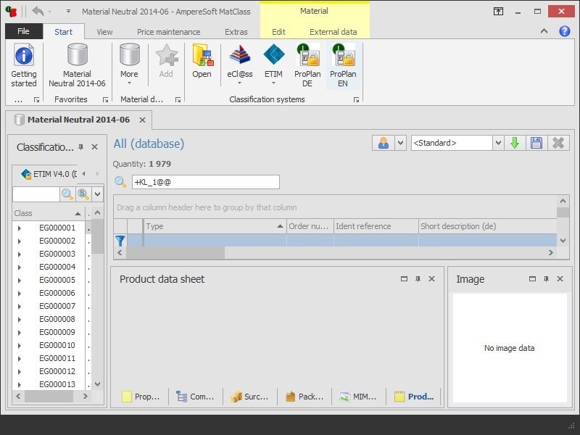
Task: Open the Getting started info icon
Action: pyautogui.click(x=24, y=65)
